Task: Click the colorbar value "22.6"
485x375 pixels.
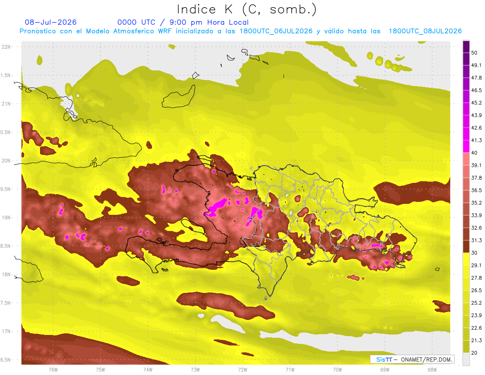Action: pyautogui.click(x=477, y=328)
